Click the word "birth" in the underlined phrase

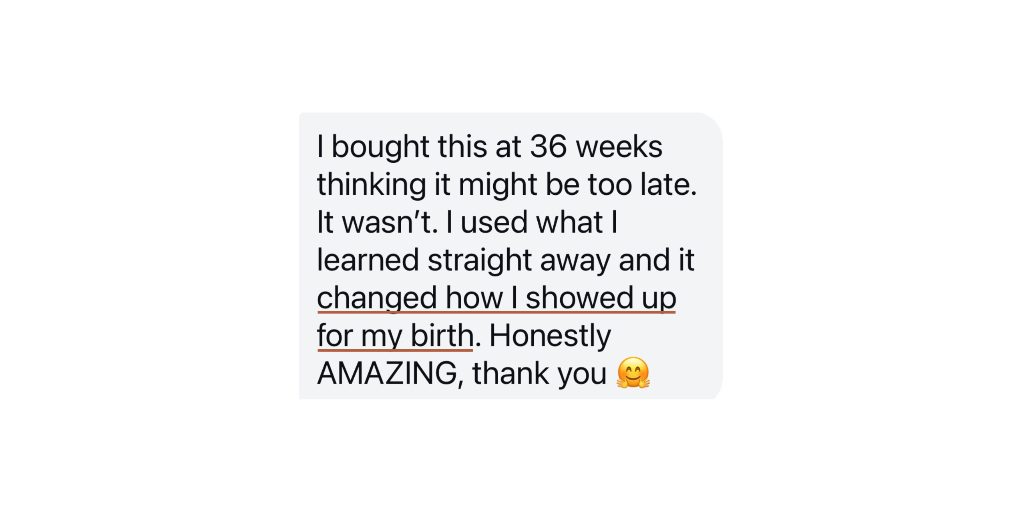tap(442, 336)
